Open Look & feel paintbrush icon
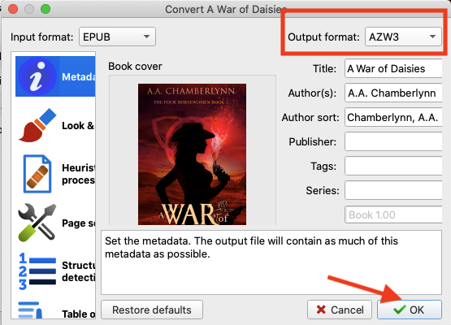Viewport: 451px width, 325px height. pos(37,125)
